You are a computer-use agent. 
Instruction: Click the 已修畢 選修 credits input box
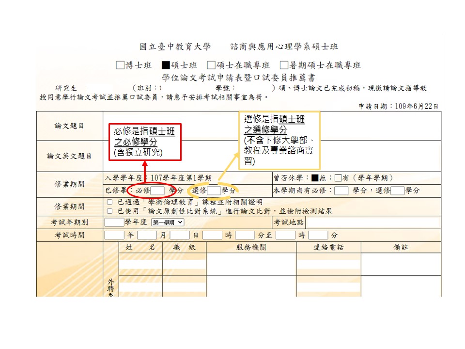tap(214, 190)
